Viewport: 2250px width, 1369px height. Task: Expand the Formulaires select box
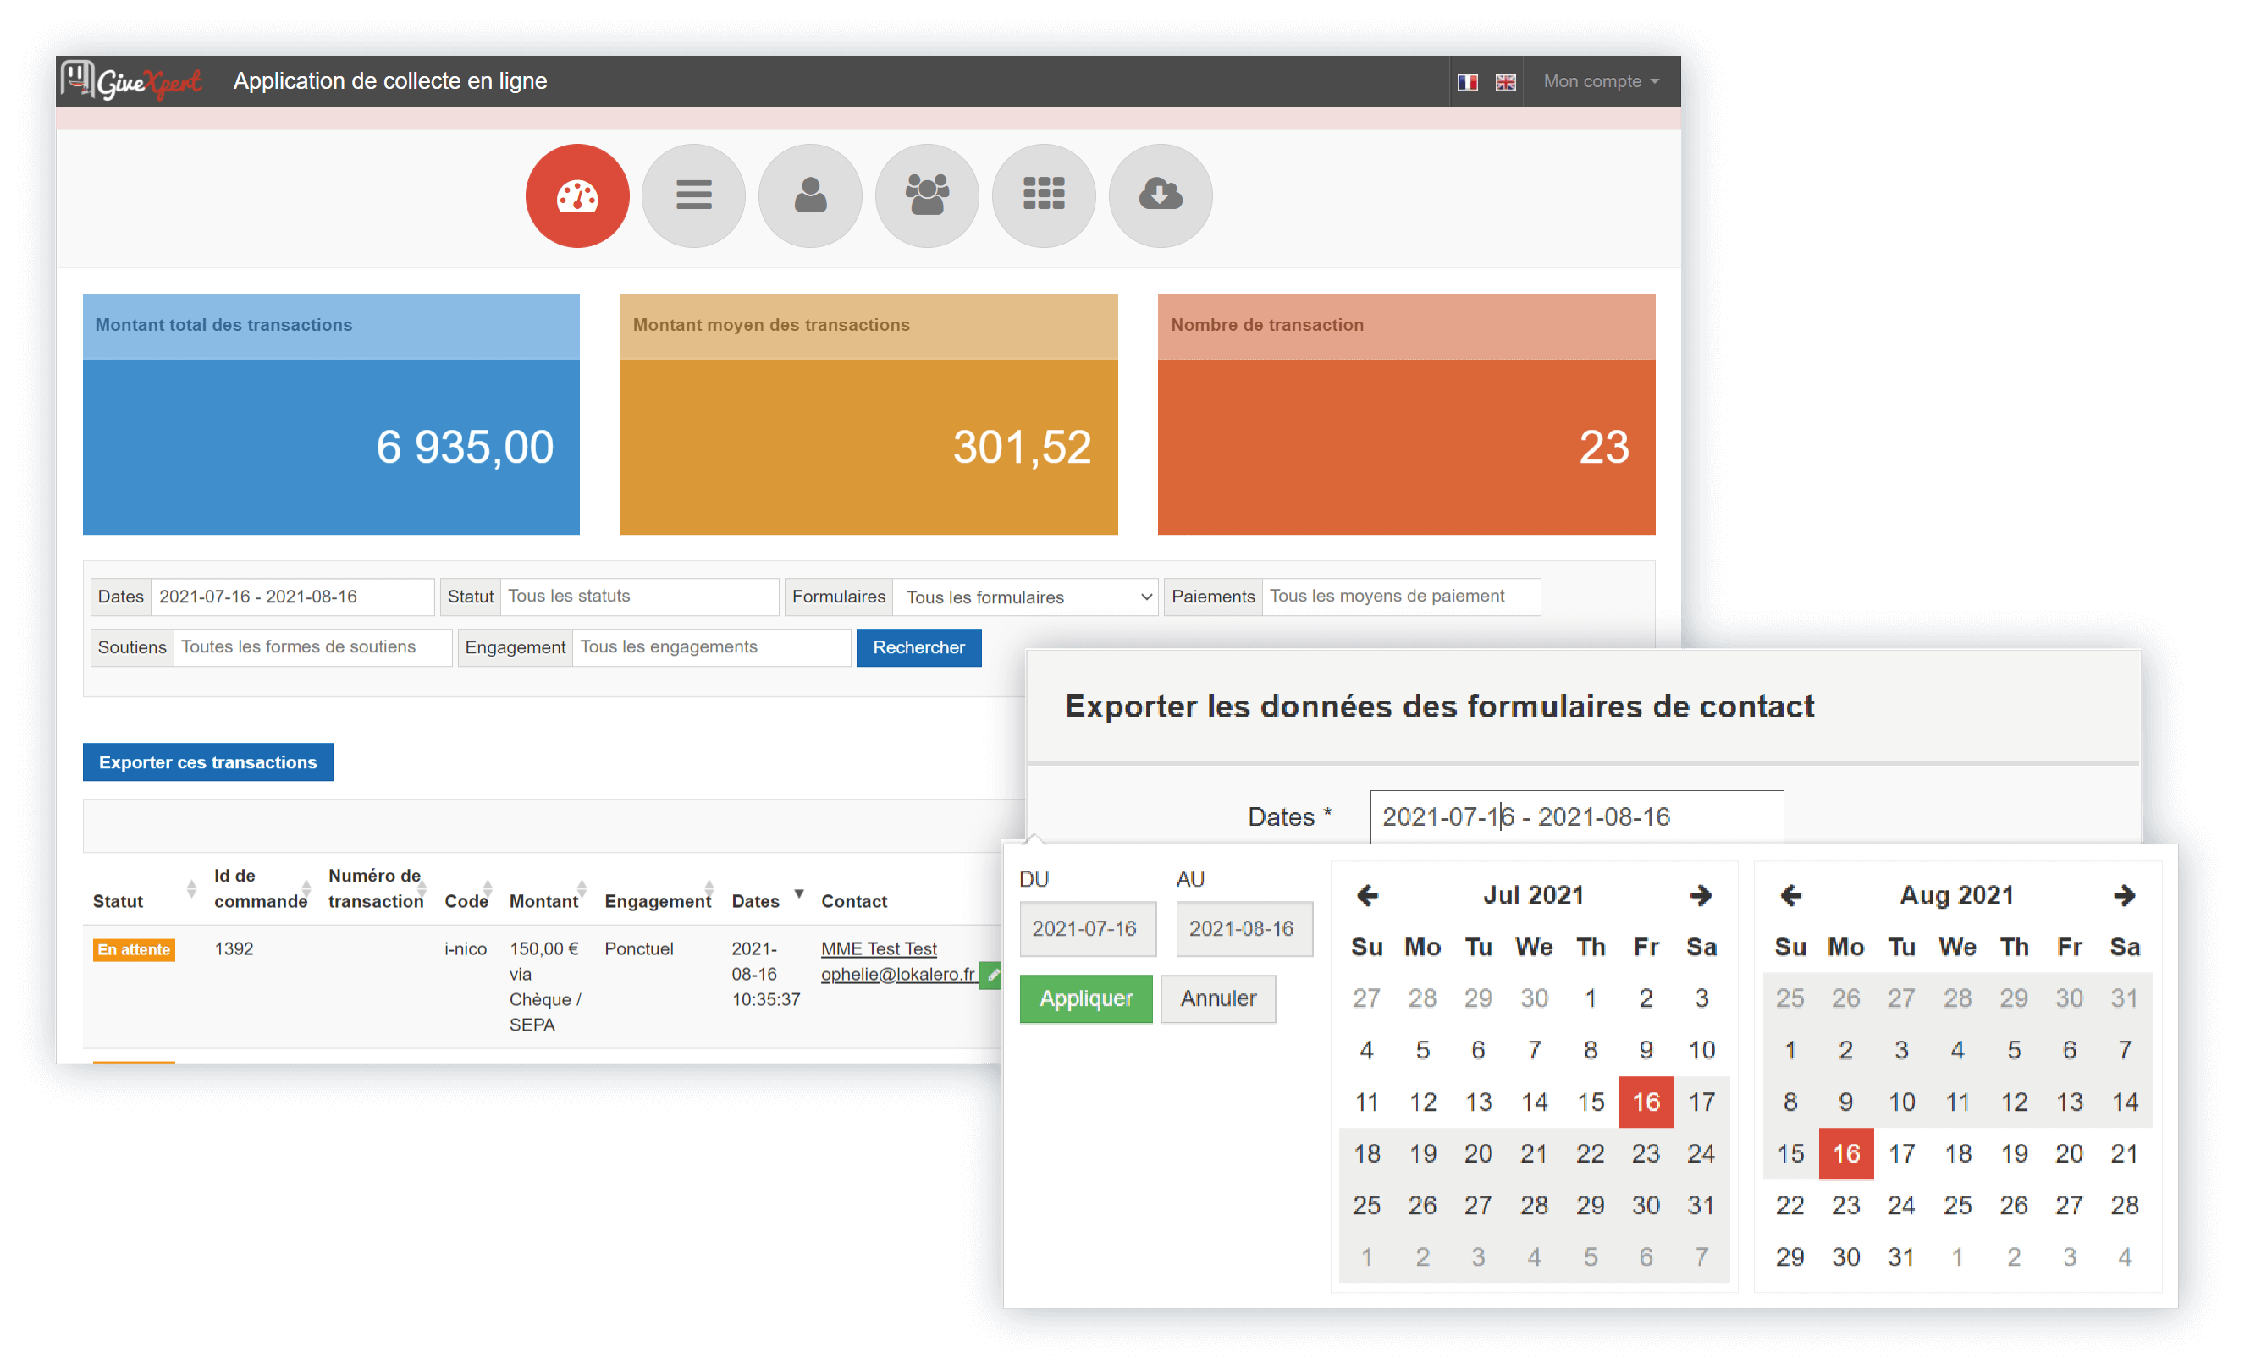[1025, 597]
